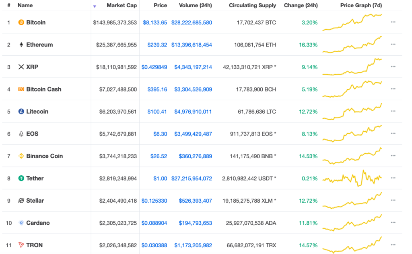The height and width of the screenshot is (254, 412).
Task: Click Tether market cap $2,819,248,994
Action: (118, 179)
